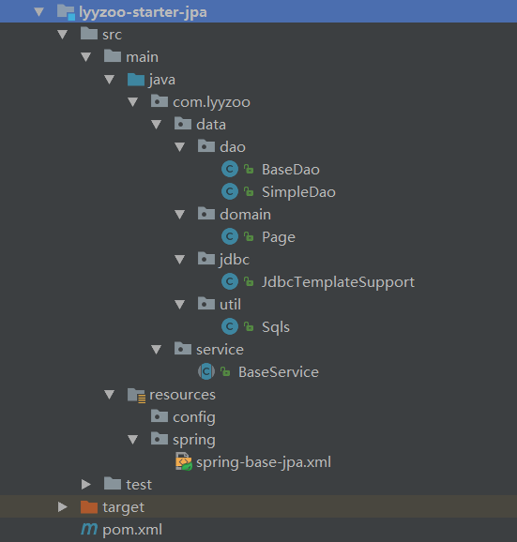The width and height of the screenshot is (517, 542).
Task: Click the service package icon
Action: click(183, 349)
